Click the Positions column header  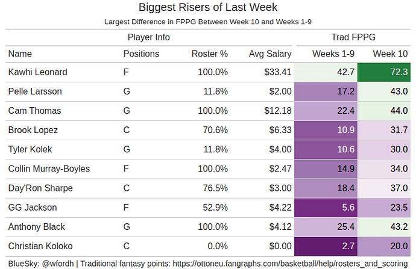tap(141, 54)
